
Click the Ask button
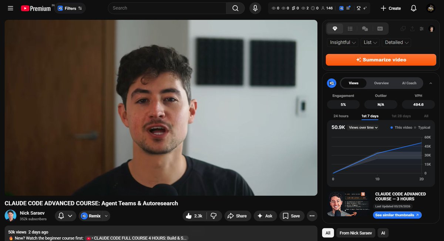(x=265, y=216)
